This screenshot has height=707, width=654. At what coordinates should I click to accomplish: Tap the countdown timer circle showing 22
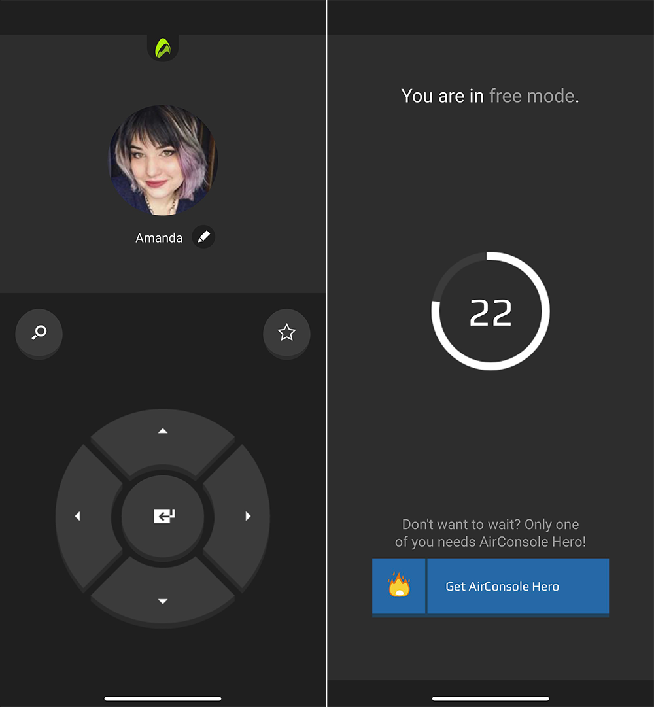[490, 311]
